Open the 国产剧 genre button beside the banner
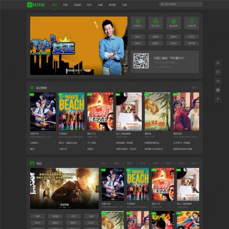This screenshot has height=229, width=229. click(x=191, y=44)
